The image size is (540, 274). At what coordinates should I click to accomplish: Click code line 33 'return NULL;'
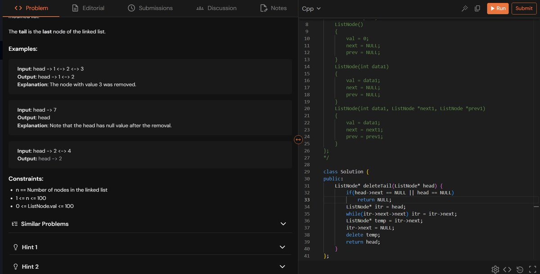coord(374,200)
